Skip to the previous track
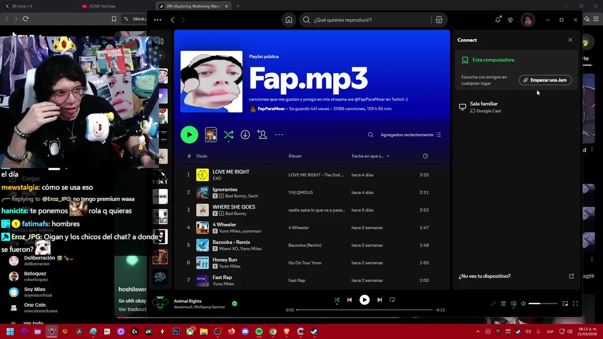 click(x=349, y=300)
